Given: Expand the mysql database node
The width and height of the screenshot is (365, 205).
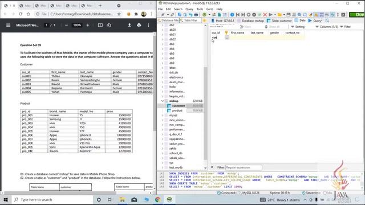Looking at the screenshot, I should 163,115.
